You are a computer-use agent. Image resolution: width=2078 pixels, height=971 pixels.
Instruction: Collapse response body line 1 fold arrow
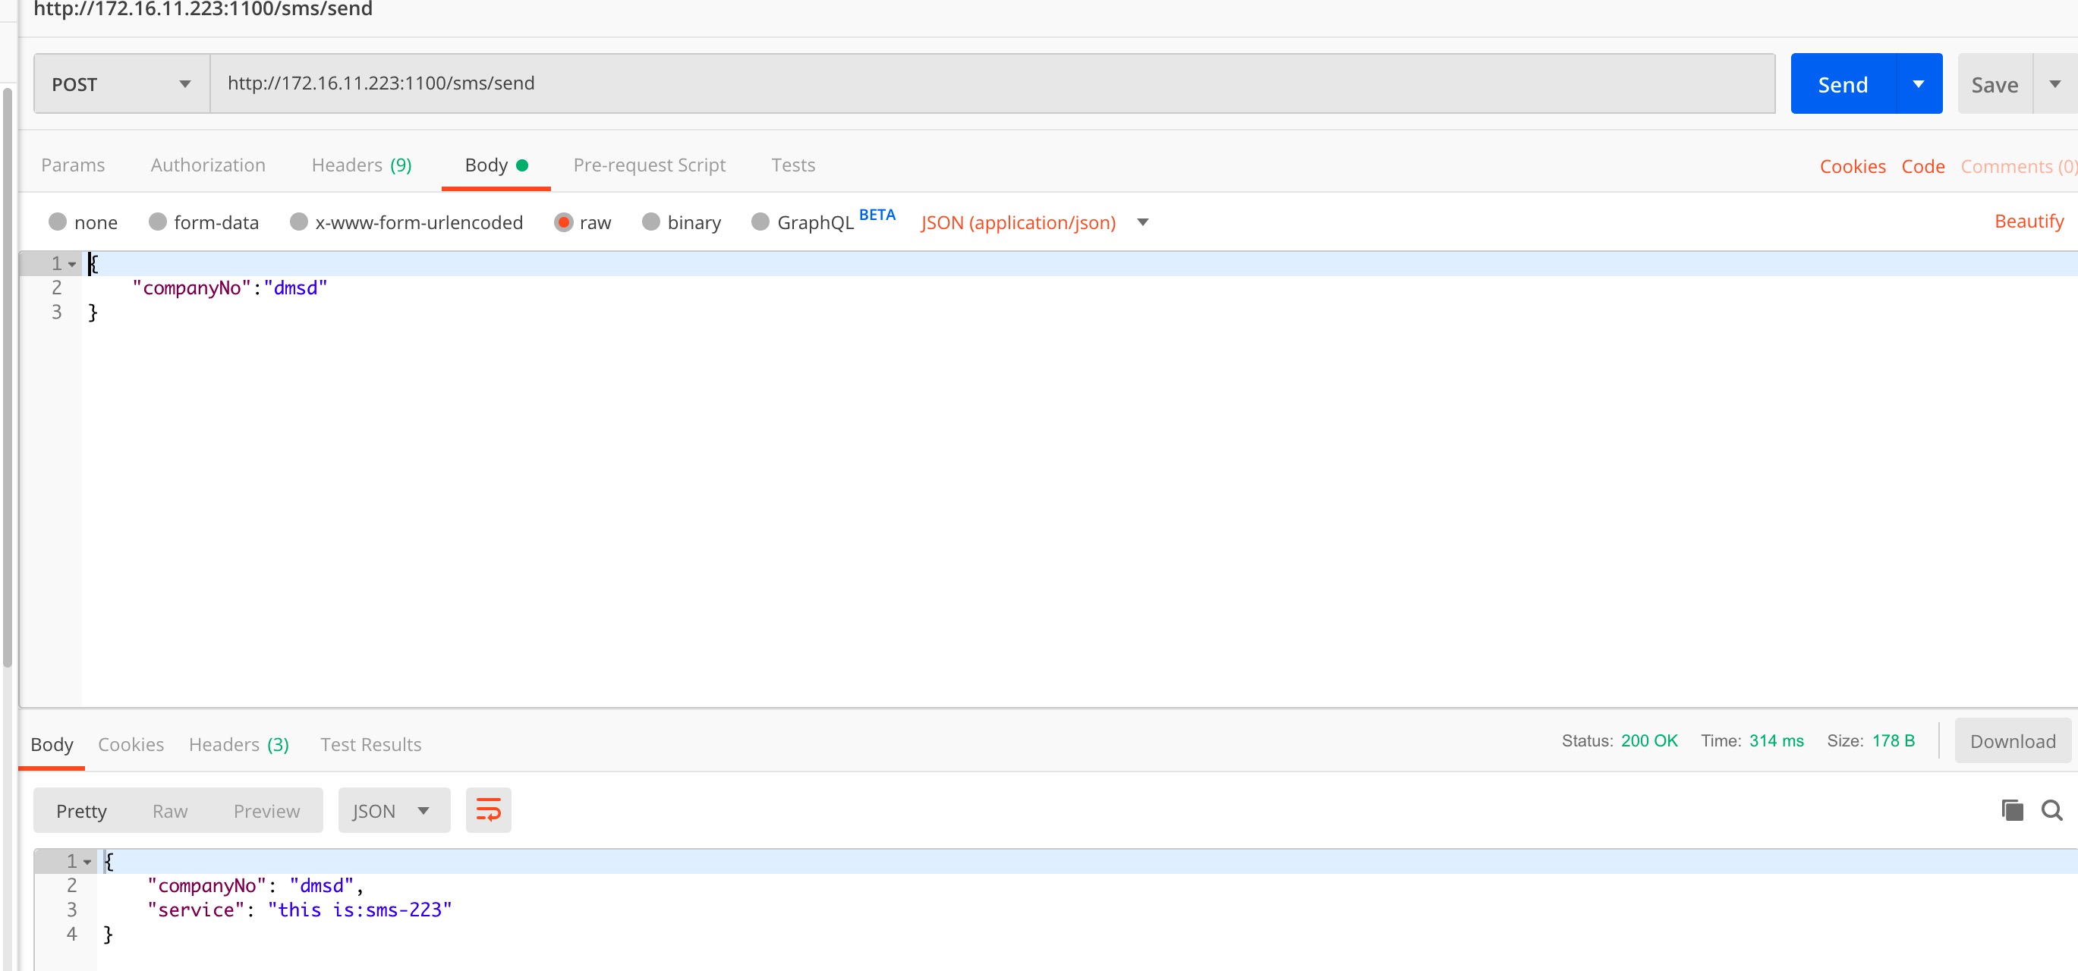tap(87, 862)
